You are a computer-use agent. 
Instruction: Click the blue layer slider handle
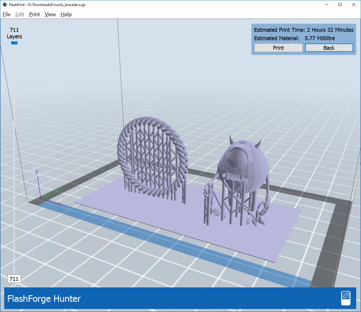tap(14, 43)
